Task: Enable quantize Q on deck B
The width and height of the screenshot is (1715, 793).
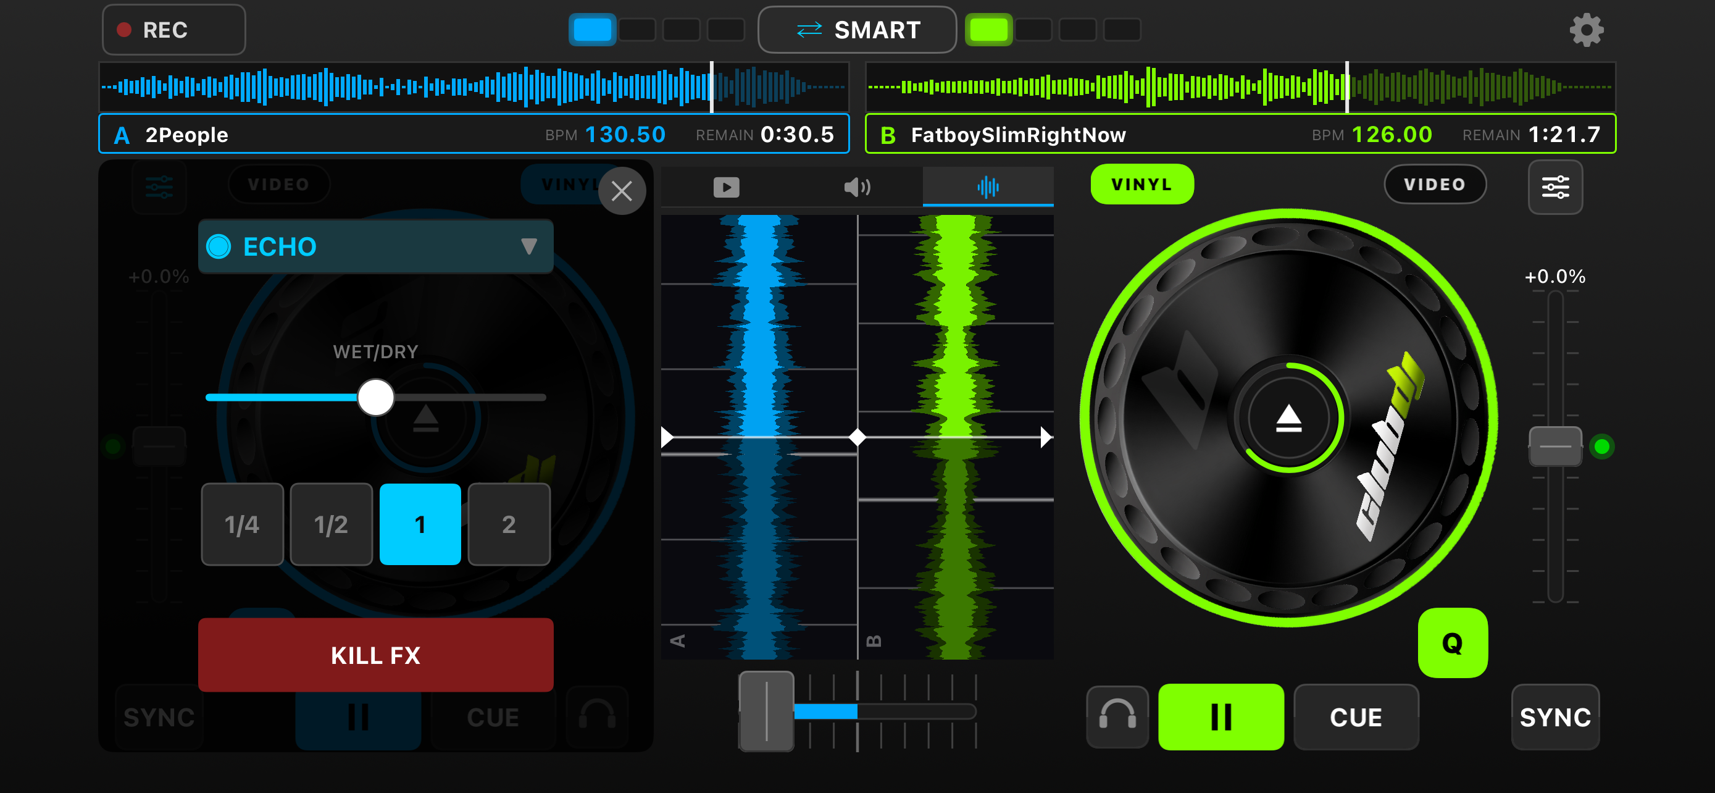Action: [x=1453, y=642]
